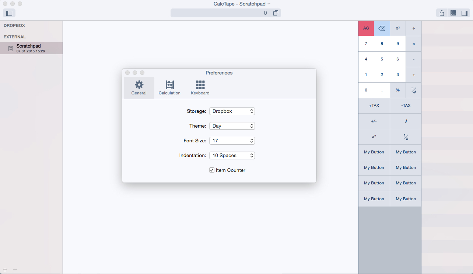This screenshot has height=274, width=473.
Task: Change the Indentation dropdown value
Action: coord(232,155)
